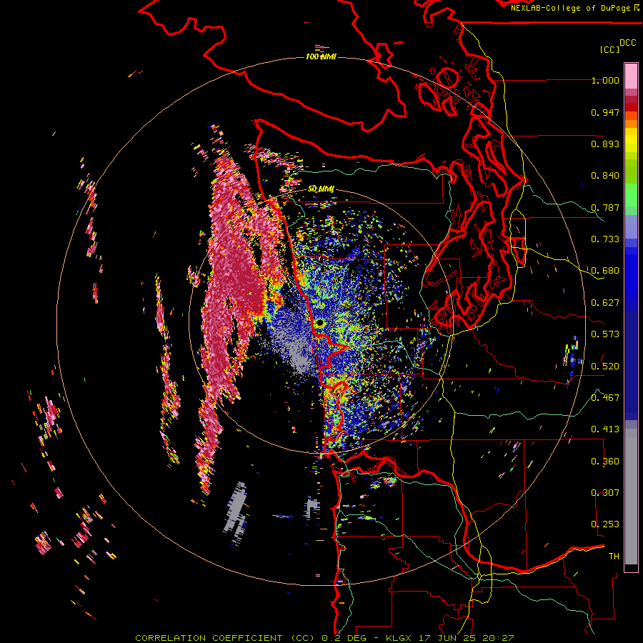This screenshot has height=643, width=643.
Task: Pick the bright green swatch on color bar
Action: pyautogui.click(x=631, y=195)
